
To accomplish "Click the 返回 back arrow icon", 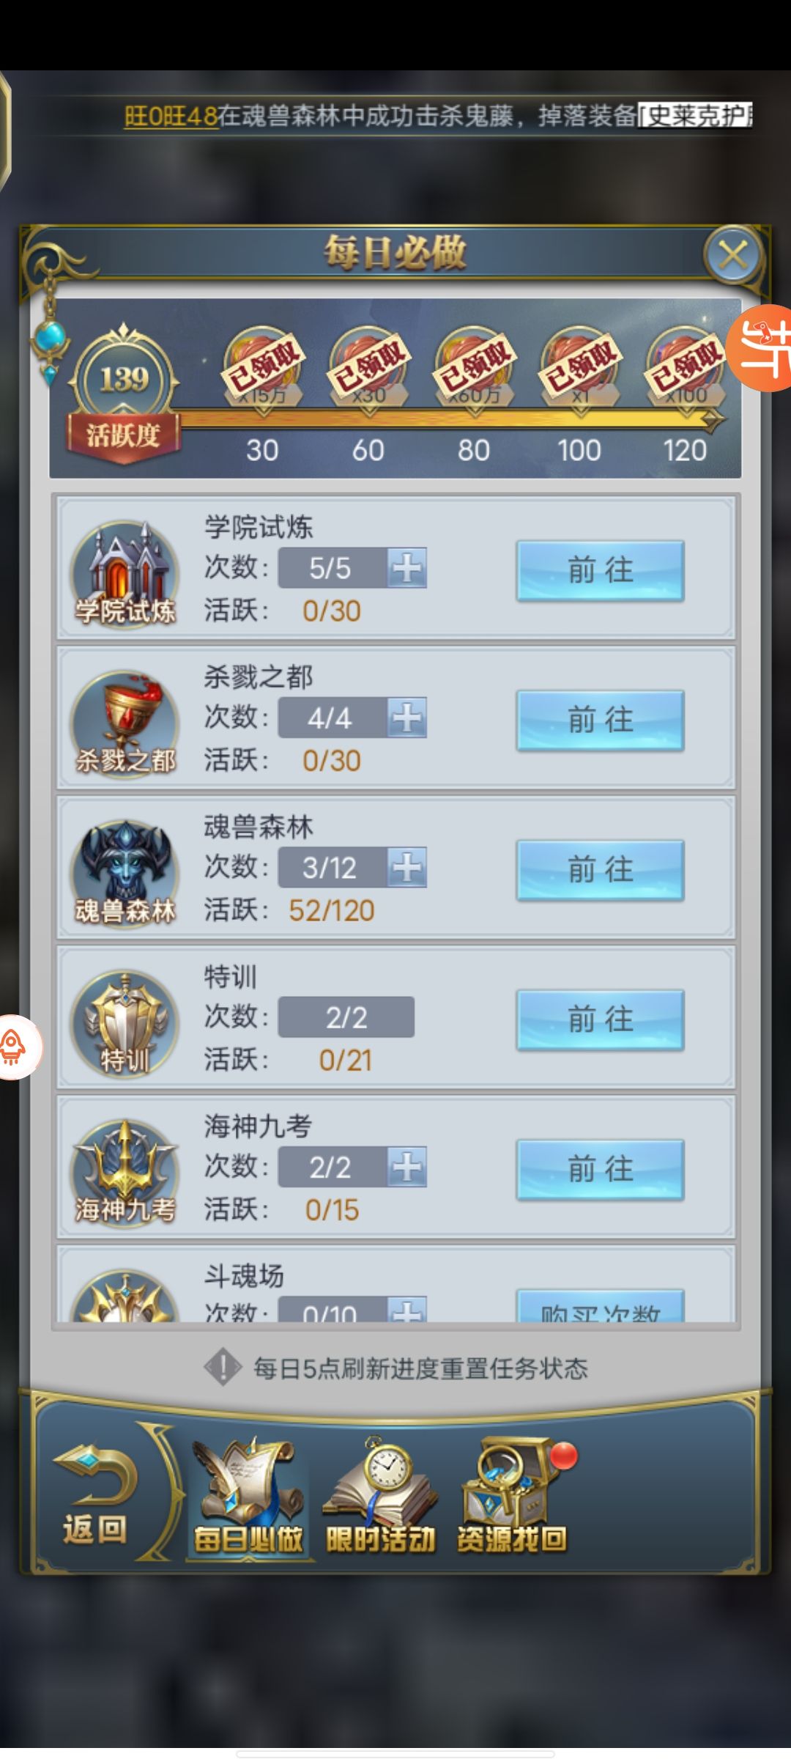I will (95, 1495).
